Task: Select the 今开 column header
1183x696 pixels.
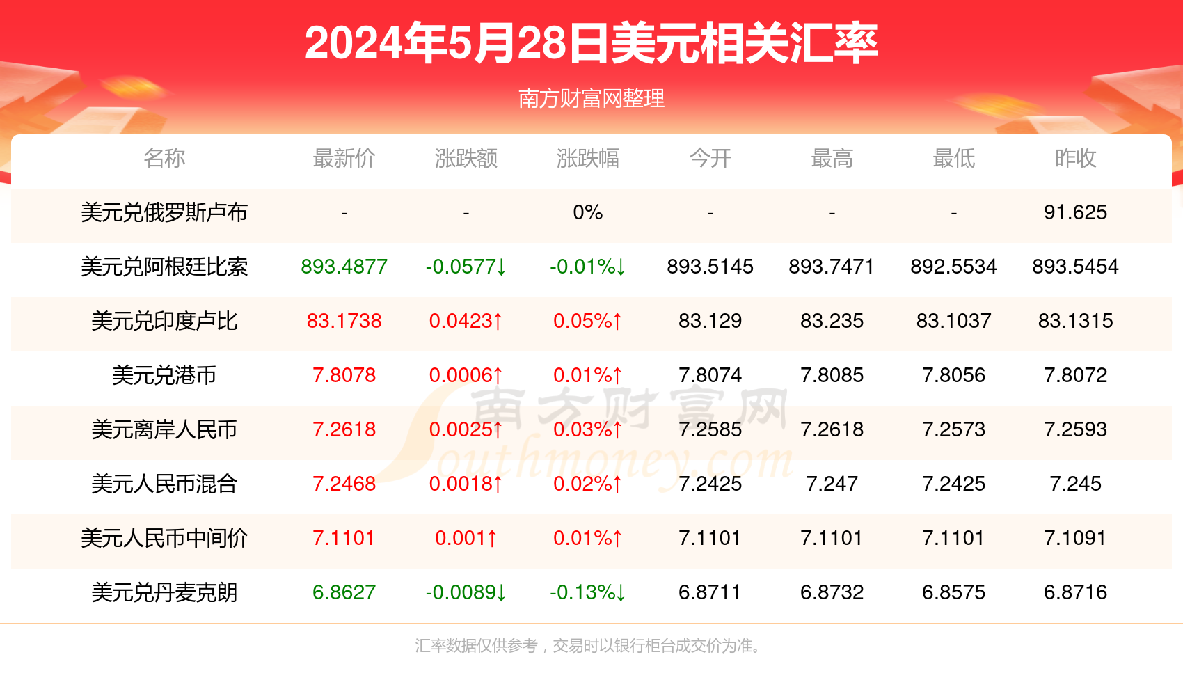Action: pyautogui.click(x=710, y=158)
